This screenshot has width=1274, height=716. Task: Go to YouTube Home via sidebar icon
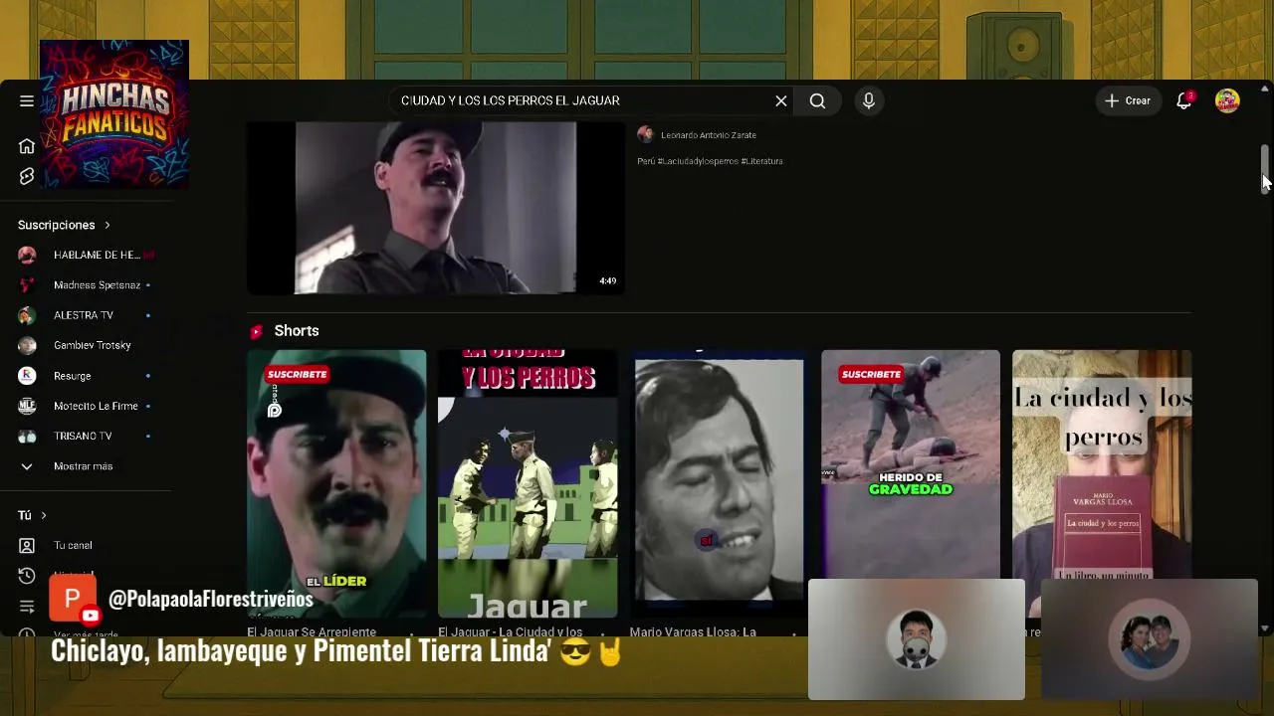(27, 146)
